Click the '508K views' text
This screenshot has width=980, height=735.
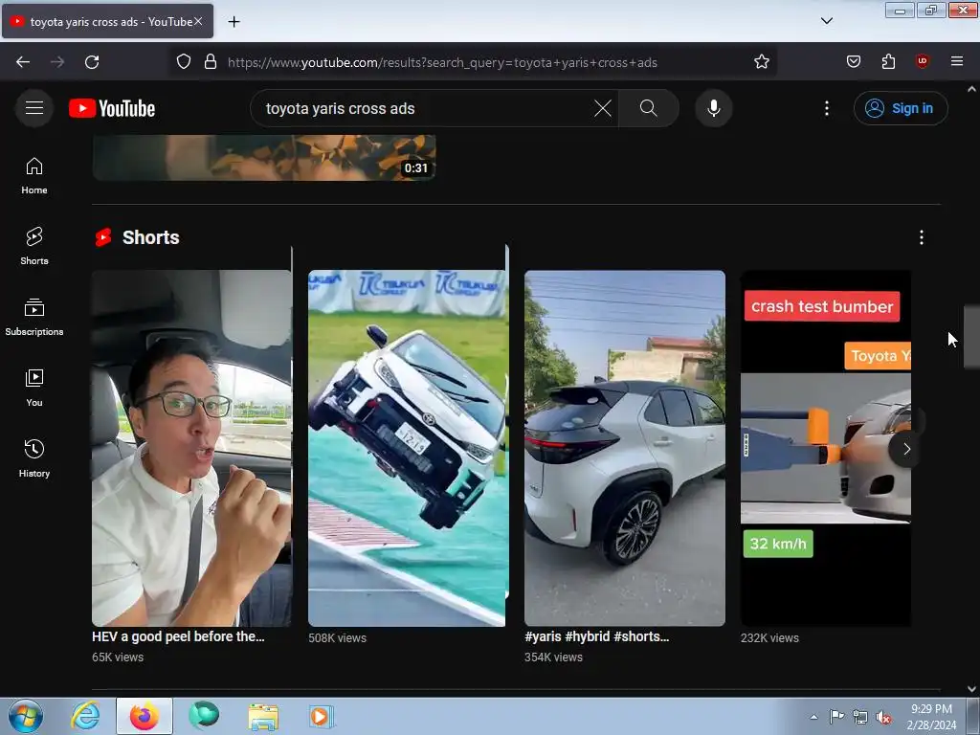pyautogui.click(x=337, y=638)
